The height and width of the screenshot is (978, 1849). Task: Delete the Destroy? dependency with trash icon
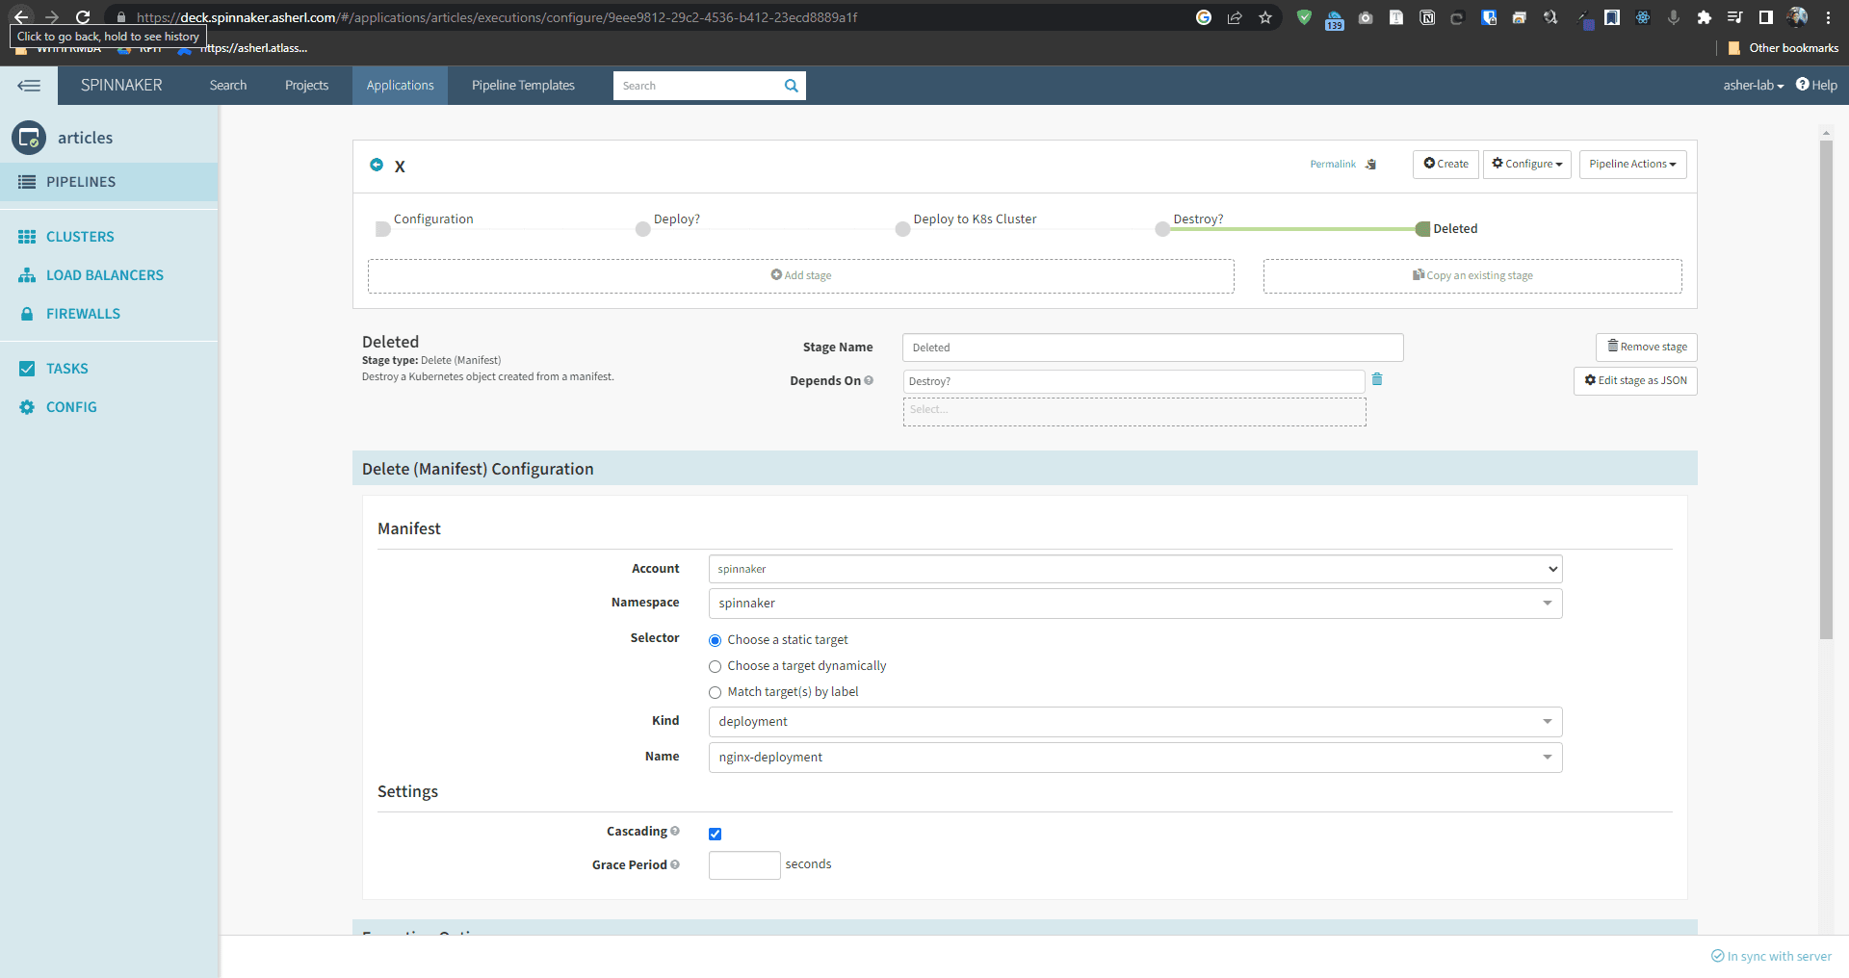[x=1377, y=380]
